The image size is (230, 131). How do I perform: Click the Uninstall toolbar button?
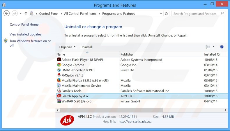tap(86, 47)
